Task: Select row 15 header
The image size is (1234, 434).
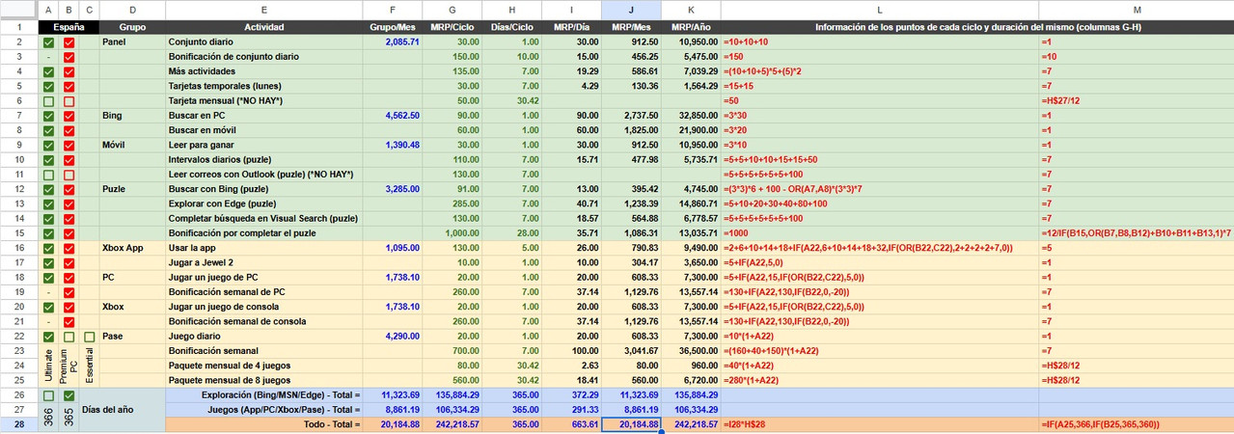Action: pos(18,233)
